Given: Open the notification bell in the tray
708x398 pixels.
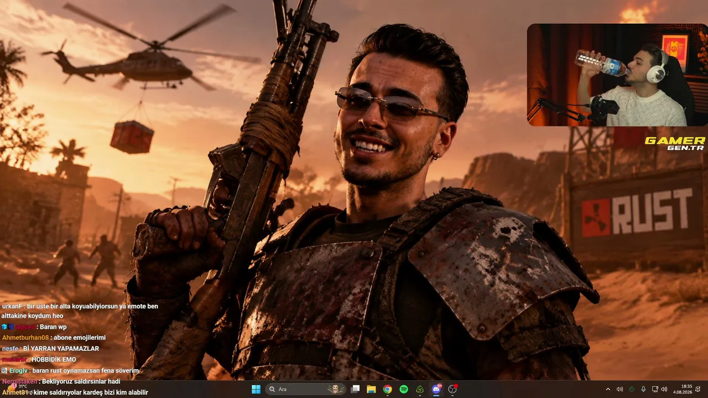Looking at the screenshot, I should tap(698, 389).
